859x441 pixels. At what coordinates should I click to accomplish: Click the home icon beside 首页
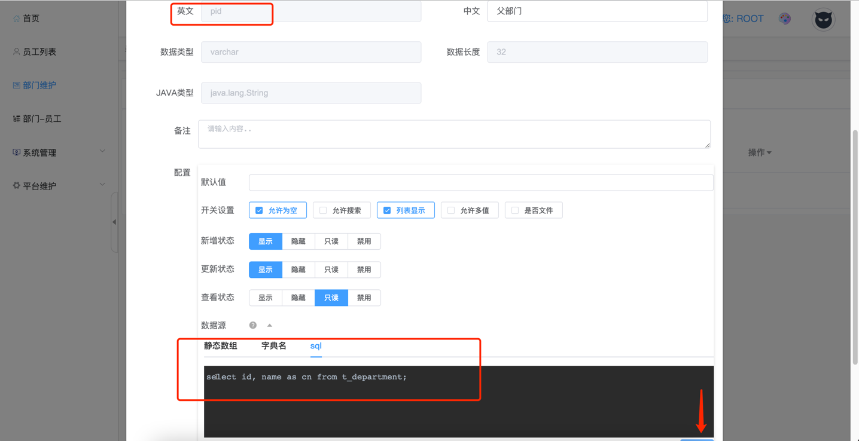coord(16,19)
